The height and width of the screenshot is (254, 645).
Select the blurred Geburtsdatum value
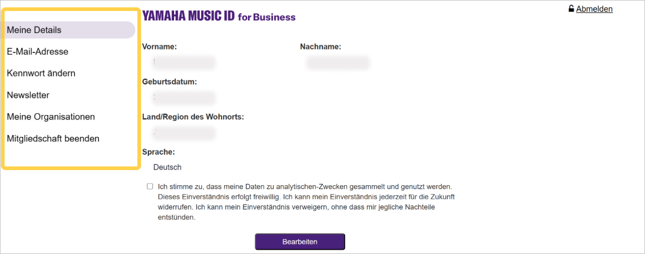(x=184, y=98)
